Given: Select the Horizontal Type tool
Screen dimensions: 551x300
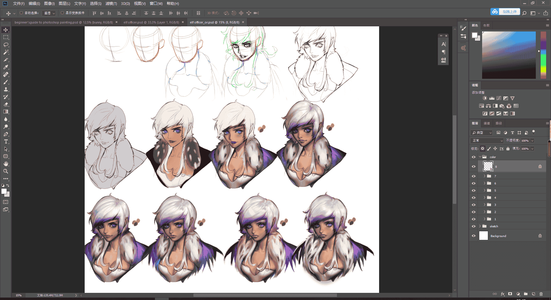Looking at the screenshot, I should point(6,141).
